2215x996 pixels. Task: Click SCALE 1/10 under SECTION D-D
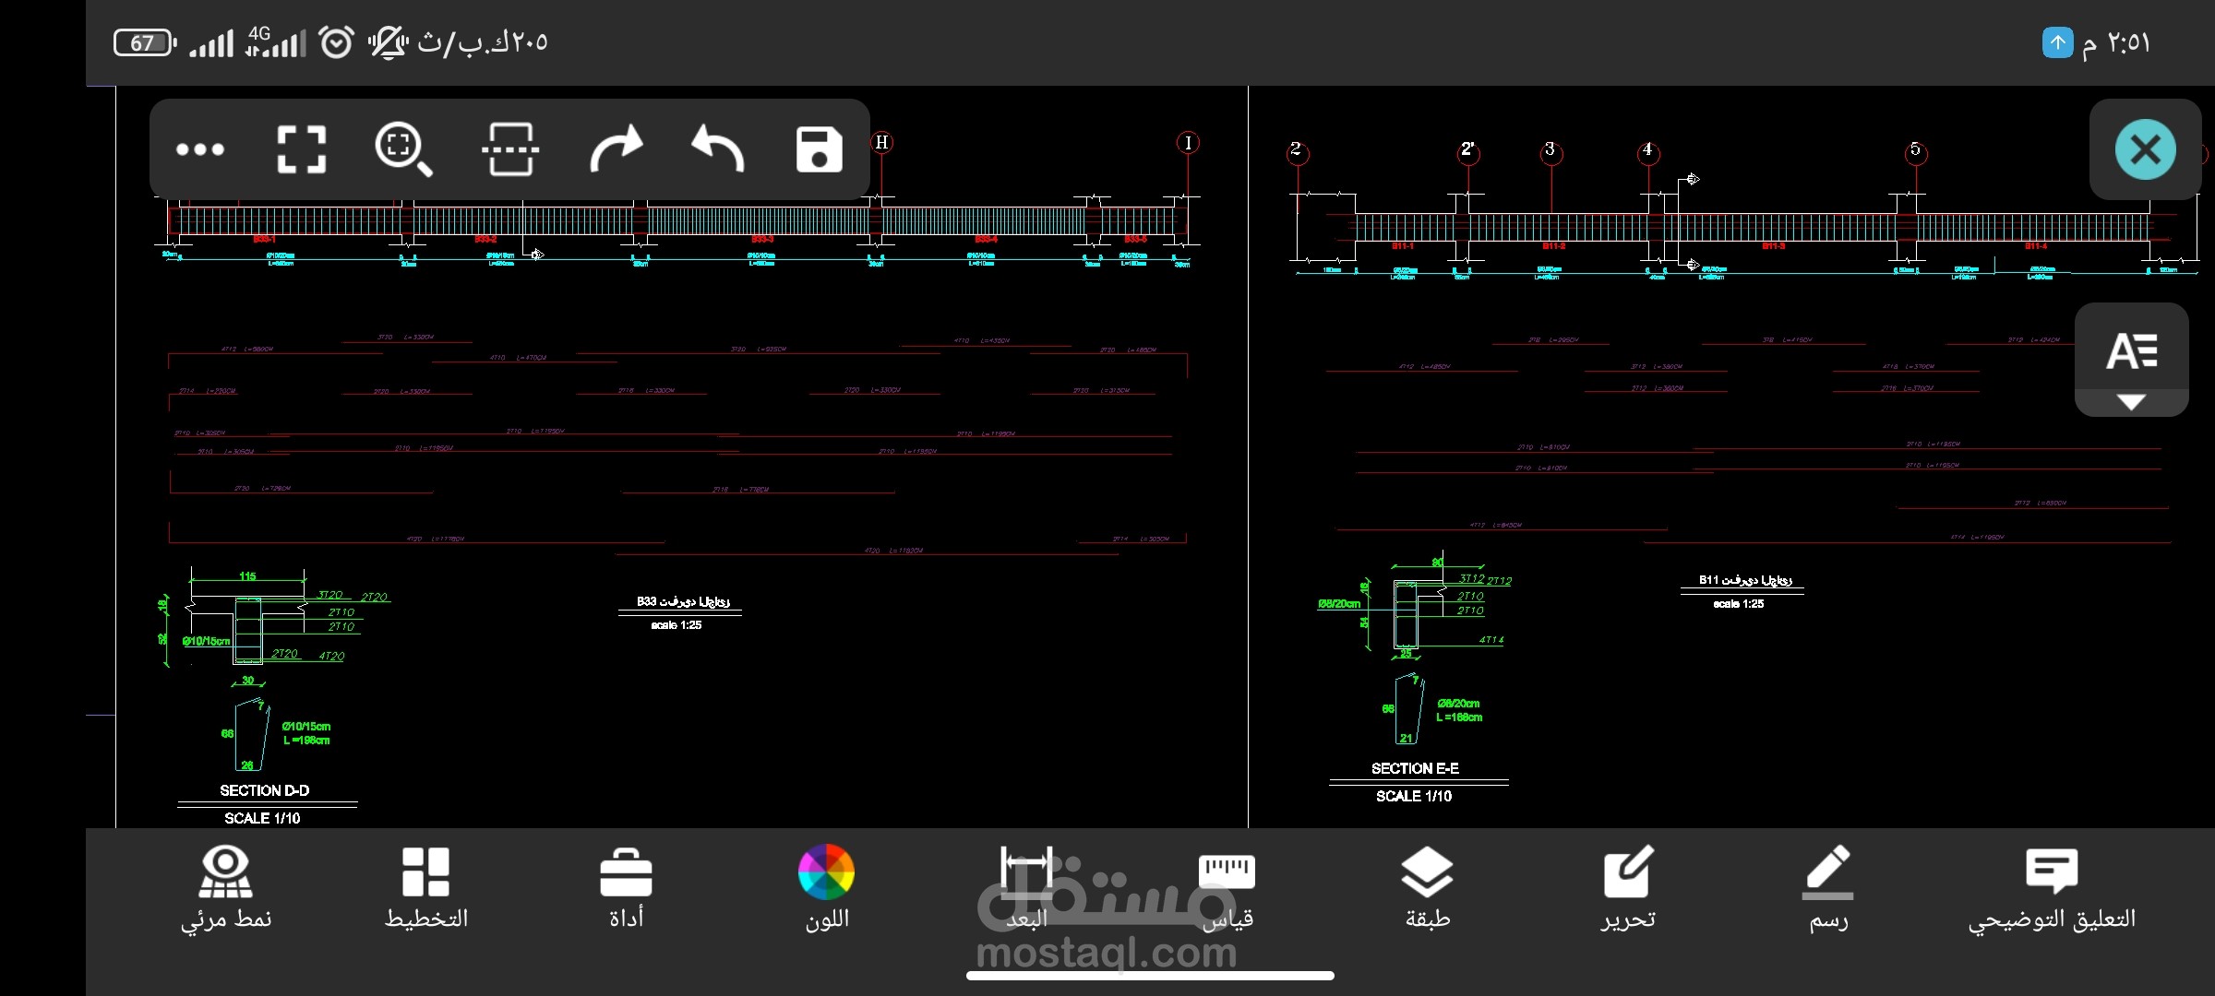[262, 818]
